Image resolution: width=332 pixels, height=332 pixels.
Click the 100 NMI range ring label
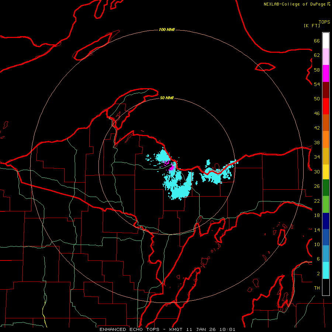point(167,30)
